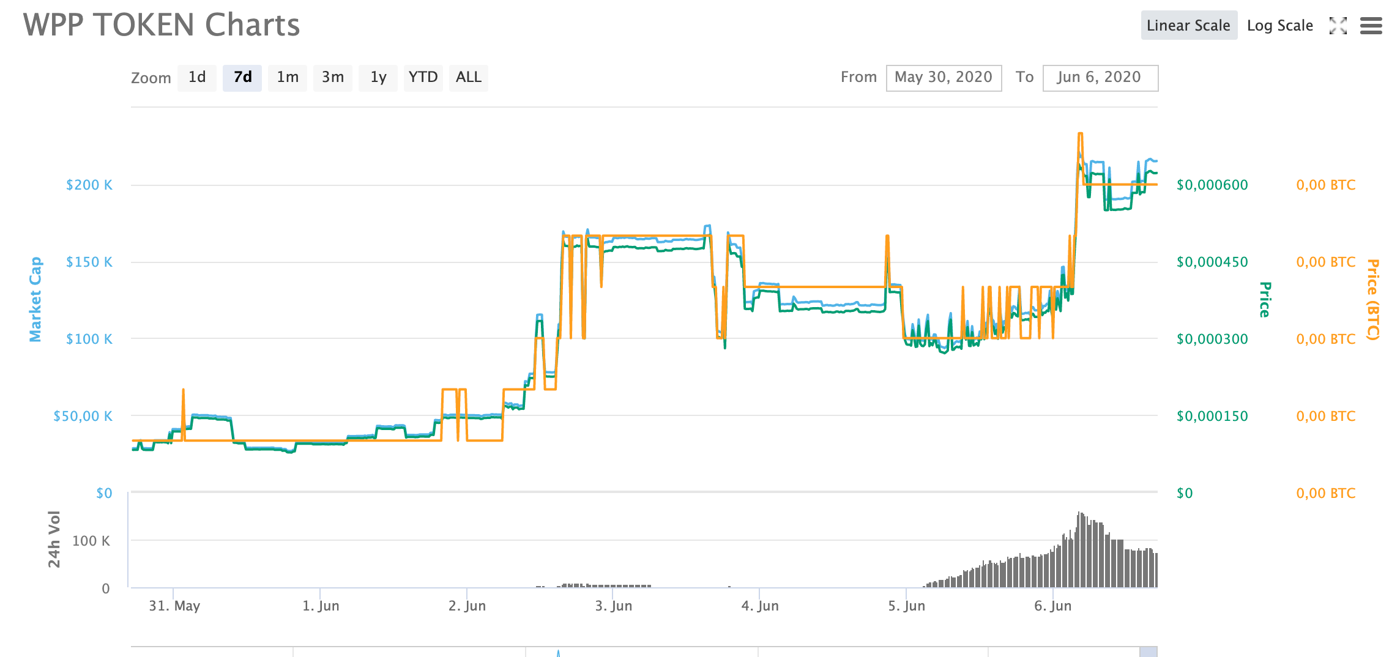Toggle fullscreen chart view icon
This screenshot has width=1400, height=657.
pyautogui.click(x=1338, y=26)
